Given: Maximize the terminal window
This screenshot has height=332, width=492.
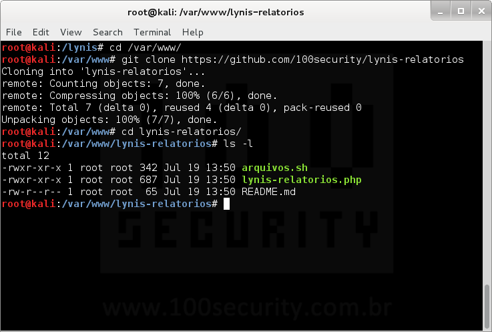Looking at the screenshot, I should (x=459, y=12).
